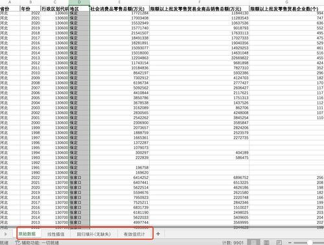This screenshot has height=245, width=324.
Task: Select the cell with value 12204863
Action: pyautogui.click(x=119, y=58)
